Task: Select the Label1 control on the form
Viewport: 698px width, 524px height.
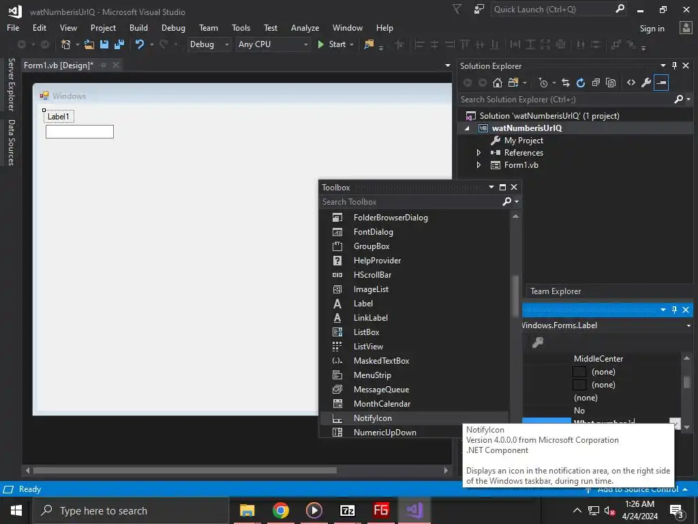Action: coord(59,116)
